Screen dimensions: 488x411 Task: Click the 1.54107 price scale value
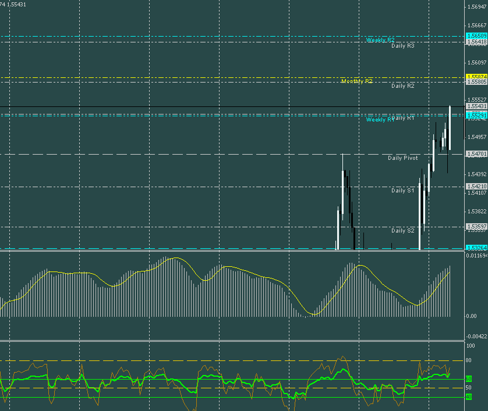point(477,193)
